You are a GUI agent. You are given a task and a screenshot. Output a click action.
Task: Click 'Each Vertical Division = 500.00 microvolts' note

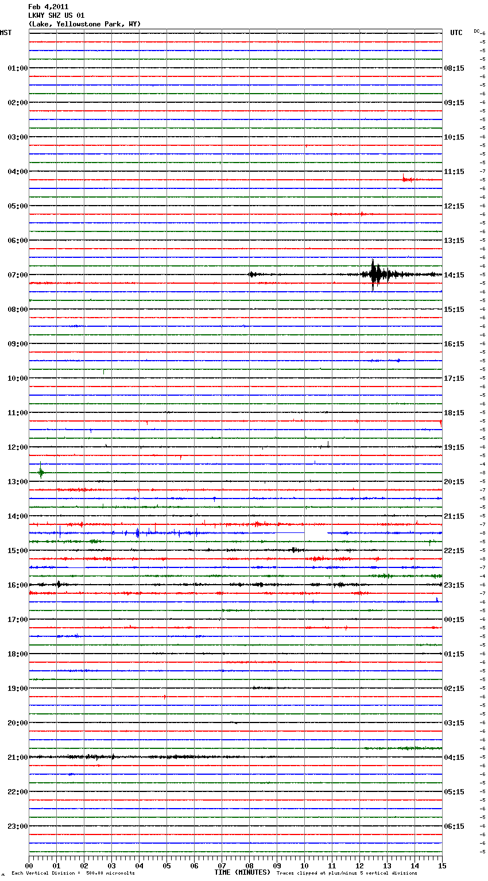[x=73, y=874]
